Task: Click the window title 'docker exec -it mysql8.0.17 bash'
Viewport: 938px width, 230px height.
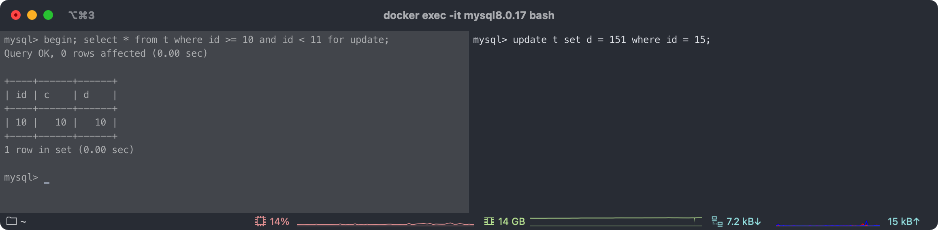Action: click(x=469, y=15)
